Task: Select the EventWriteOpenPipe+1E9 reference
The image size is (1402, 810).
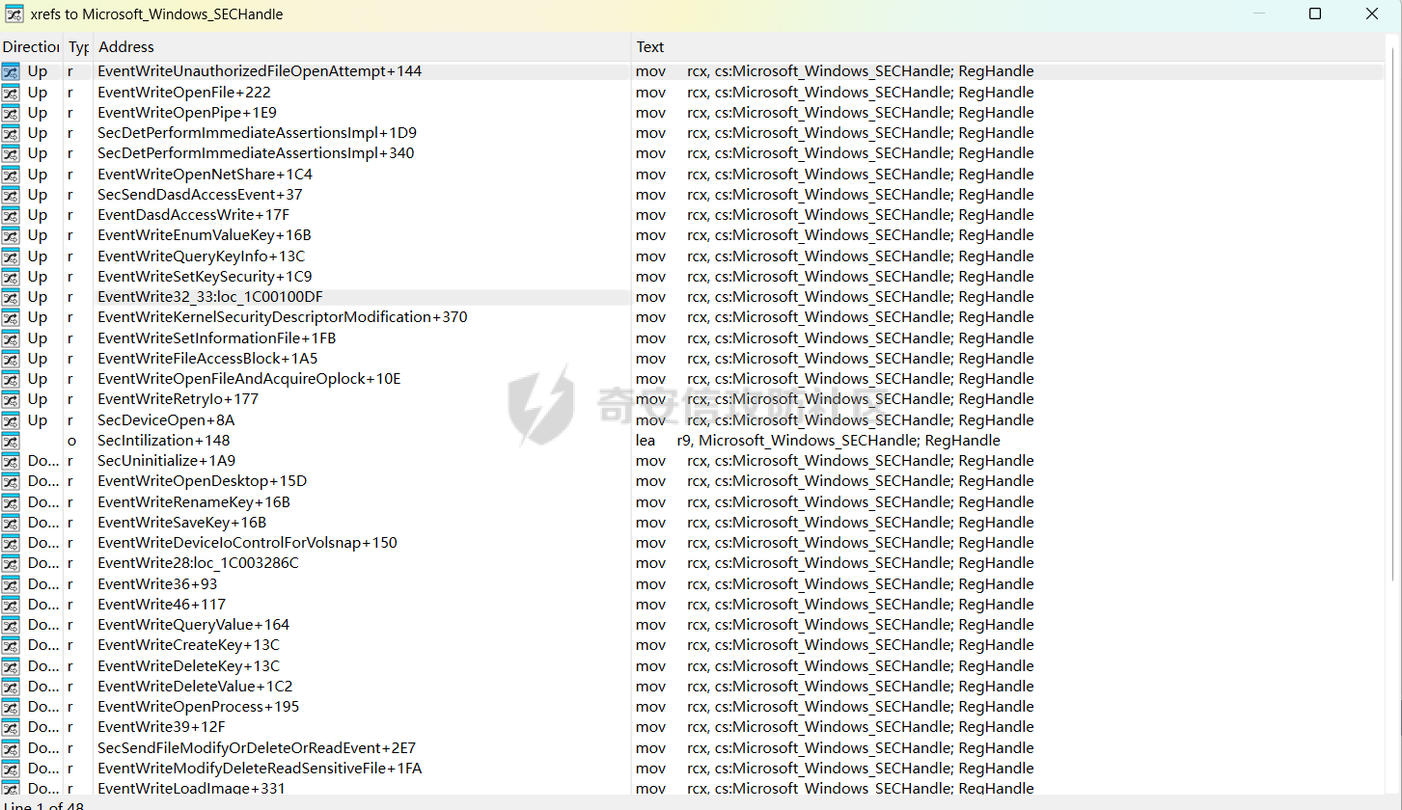Action: (186, 113)
